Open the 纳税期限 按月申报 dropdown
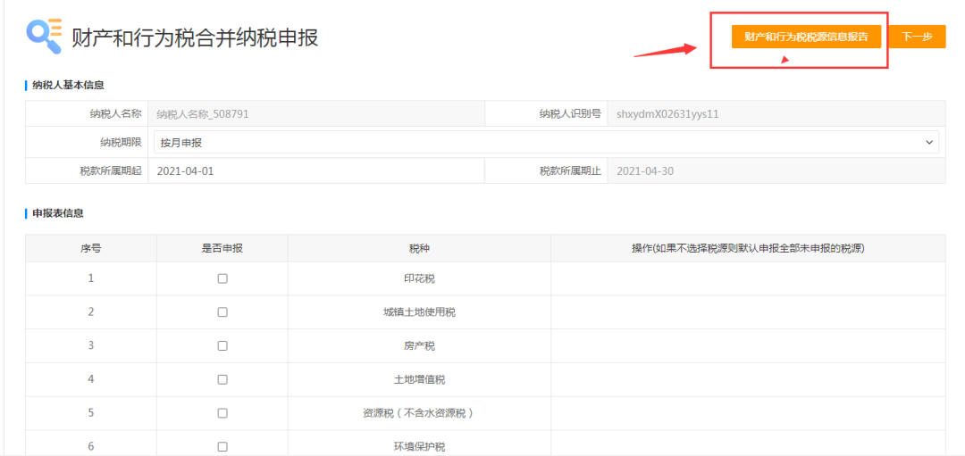 [x=546, y=142]
